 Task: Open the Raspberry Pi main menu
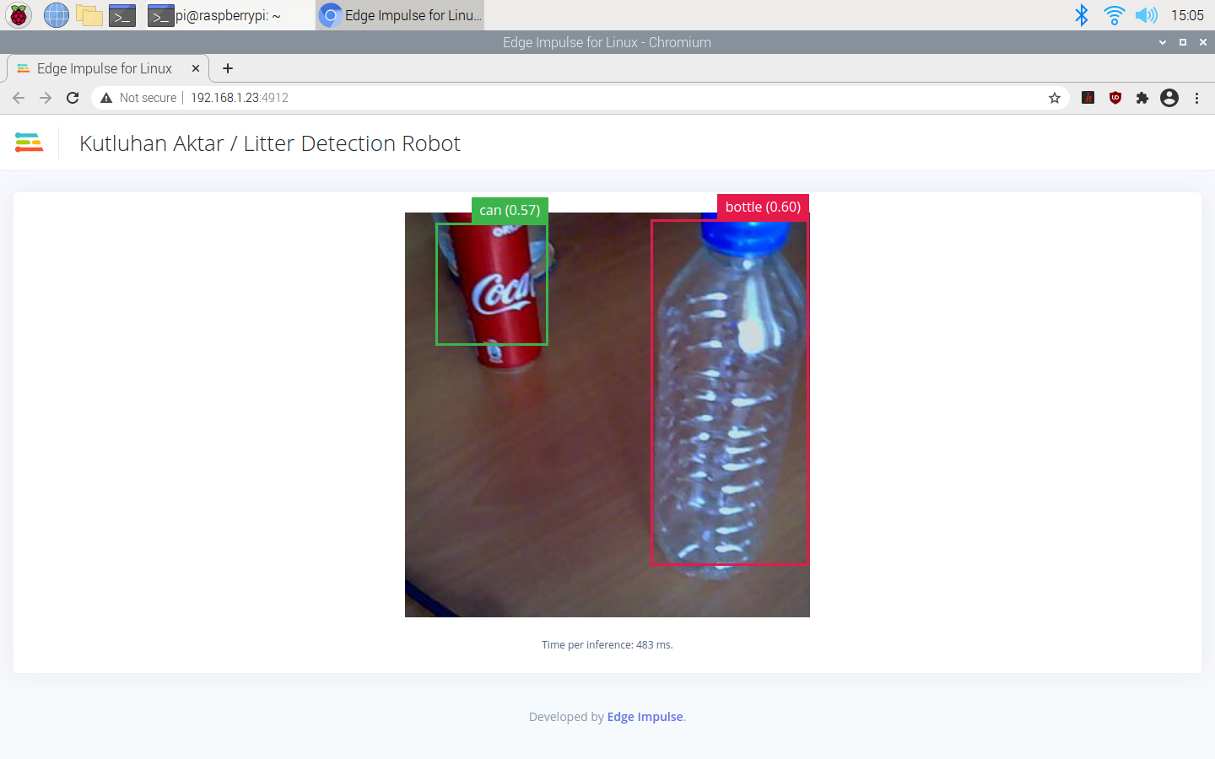click(x=19, y=15)
